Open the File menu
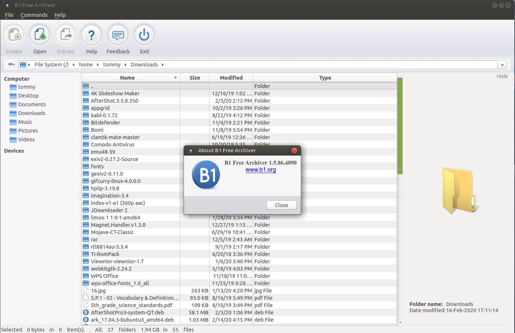 (9, 15)
